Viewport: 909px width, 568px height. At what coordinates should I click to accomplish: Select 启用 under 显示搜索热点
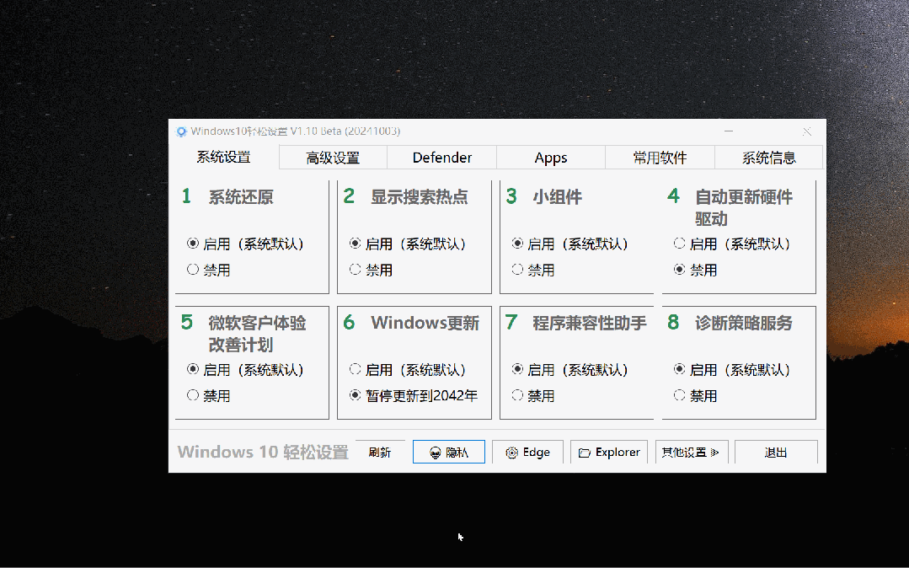click(408, 244)
